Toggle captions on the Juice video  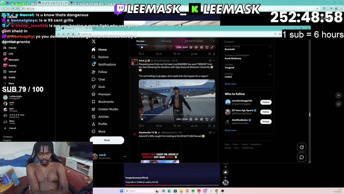(191, 119)
